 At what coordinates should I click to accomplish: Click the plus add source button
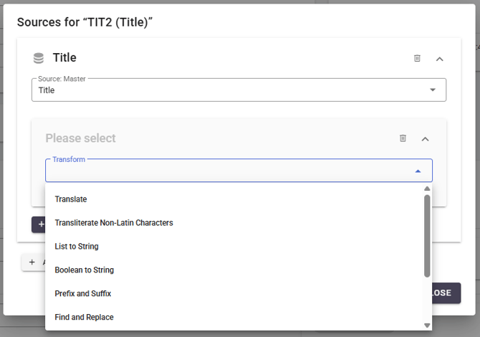[34, 262]
